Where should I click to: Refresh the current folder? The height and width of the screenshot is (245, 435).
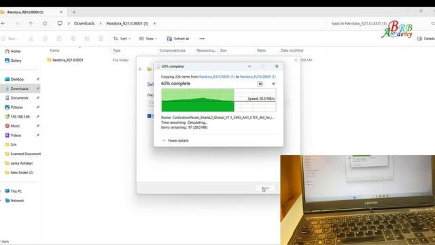[45, 24]
